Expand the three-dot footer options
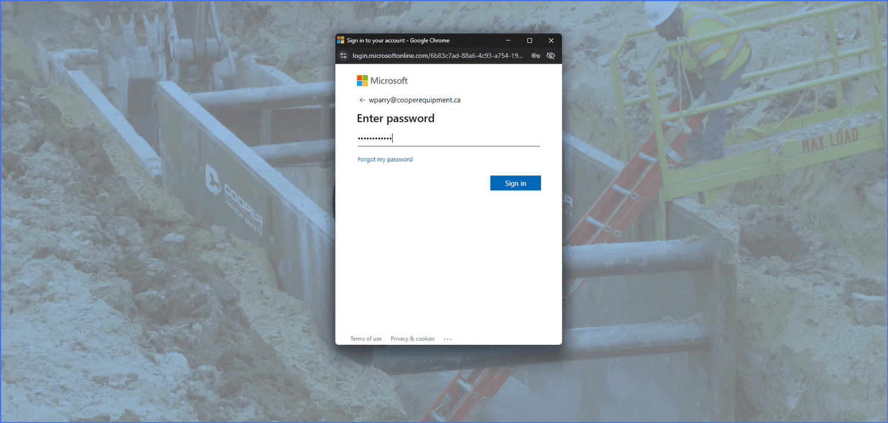Viewport: 888px width, 423px height. [x=448, y=339]
